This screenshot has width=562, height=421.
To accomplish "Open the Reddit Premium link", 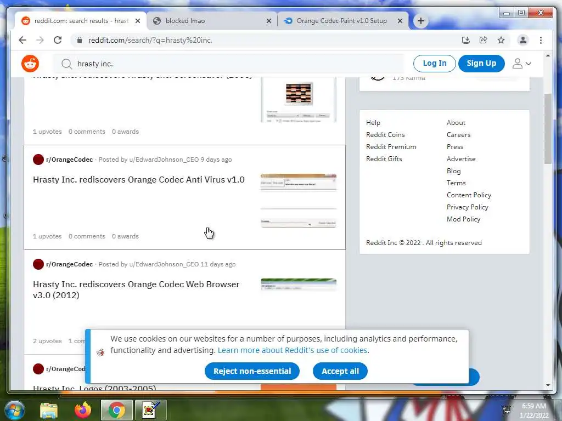I will click(x=391, y=147).
